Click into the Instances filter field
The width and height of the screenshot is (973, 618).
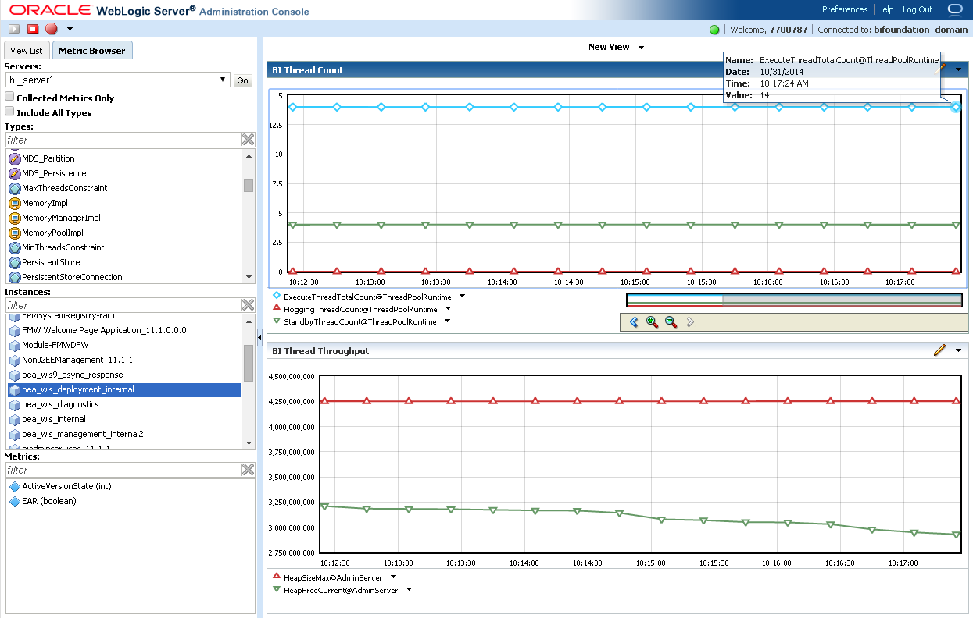coord(123,305)
